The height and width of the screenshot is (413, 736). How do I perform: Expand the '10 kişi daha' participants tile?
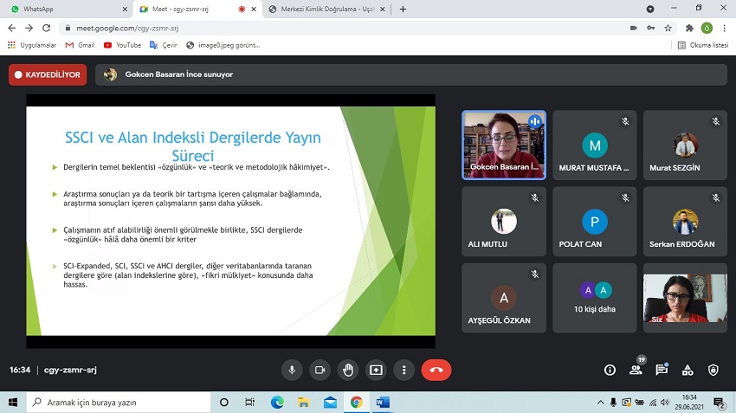pyautogui.click(x=594, y=299)
